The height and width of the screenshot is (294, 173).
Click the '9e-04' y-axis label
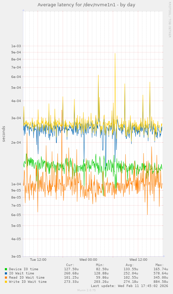coord(16,52)
